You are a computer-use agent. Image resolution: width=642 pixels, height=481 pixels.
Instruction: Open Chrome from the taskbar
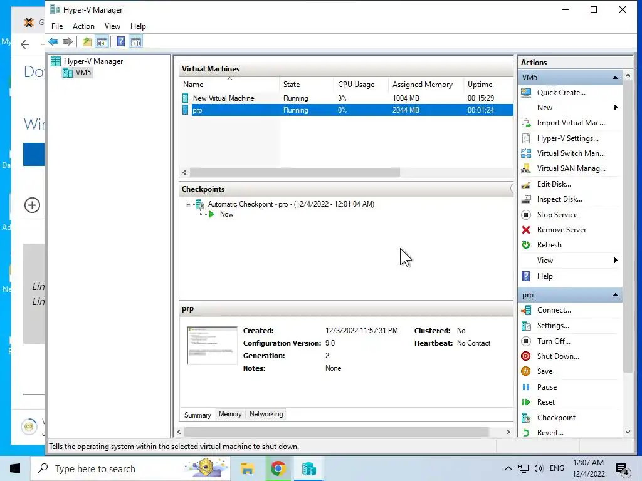[278, 468]
